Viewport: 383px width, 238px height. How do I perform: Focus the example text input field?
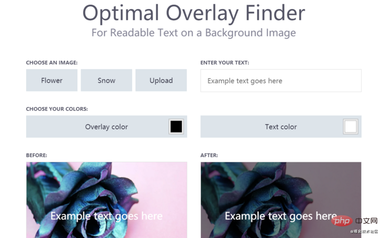(x=281, y=81)
